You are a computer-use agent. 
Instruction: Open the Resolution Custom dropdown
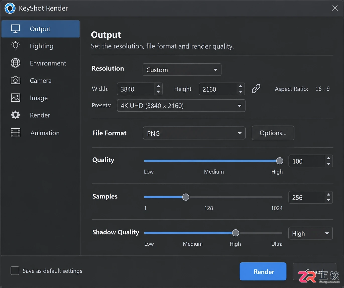tap(182, 69)
